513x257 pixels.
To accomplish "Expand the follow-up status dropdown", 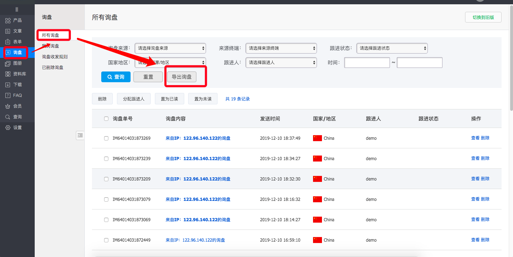I will [392, 48].
